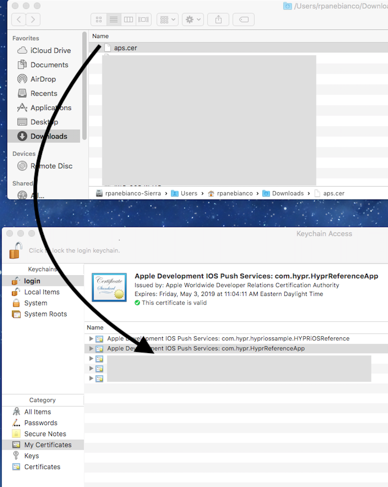
Task: Go forward in Finder history
Action: pos(33,19)
